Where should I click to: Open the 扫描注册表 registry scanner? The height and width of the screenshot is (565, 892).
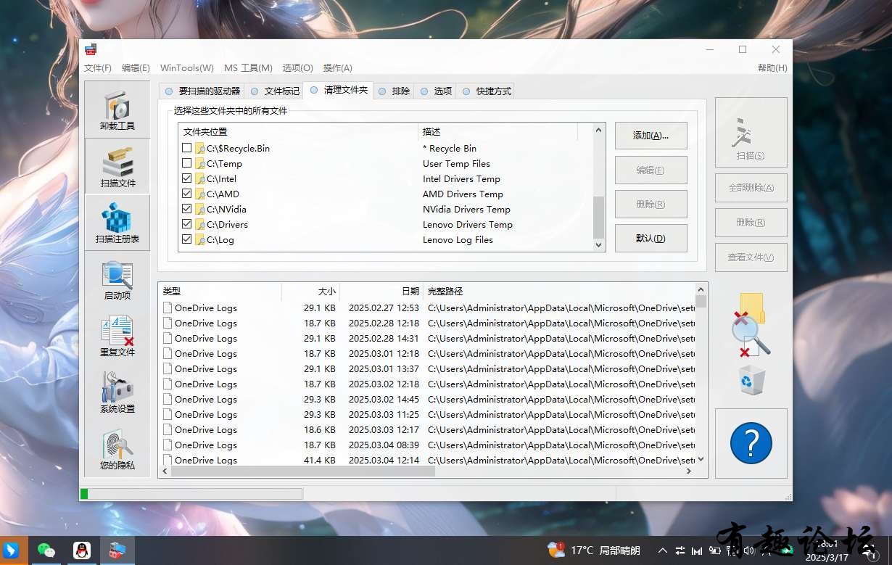coord(117,223)
